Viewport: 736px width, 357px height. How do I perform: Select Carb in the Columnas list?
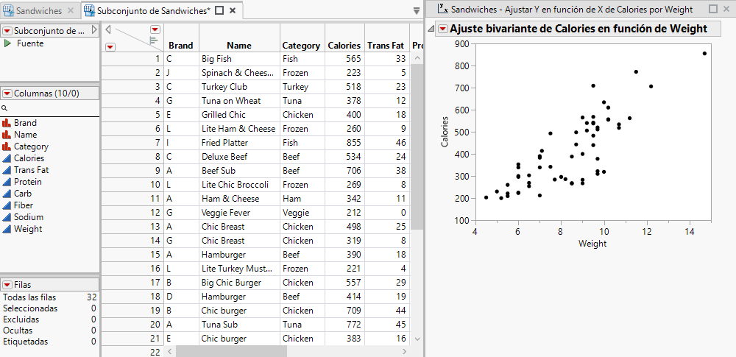tap(23, 193)
